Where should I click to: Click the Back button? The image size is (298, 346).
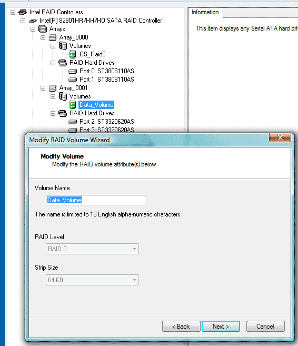pos(181,327)
